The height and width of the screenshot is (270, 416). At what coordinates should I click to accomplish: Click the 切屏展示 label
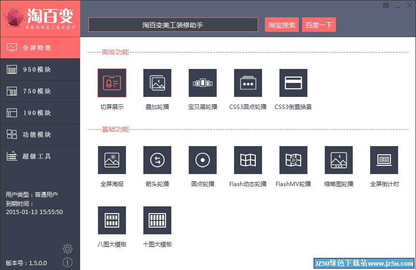(112, 107)
